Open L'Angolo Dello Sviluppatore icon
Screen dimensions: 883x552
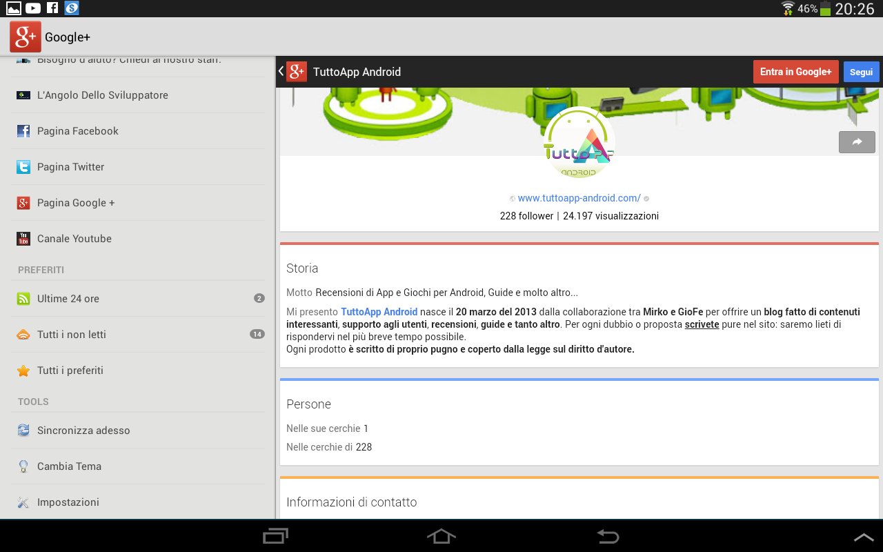23,95
